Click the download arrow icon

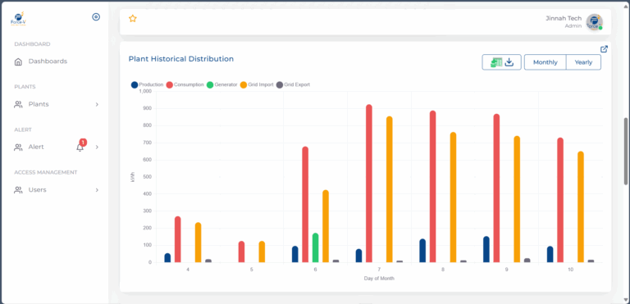point(509,62)
